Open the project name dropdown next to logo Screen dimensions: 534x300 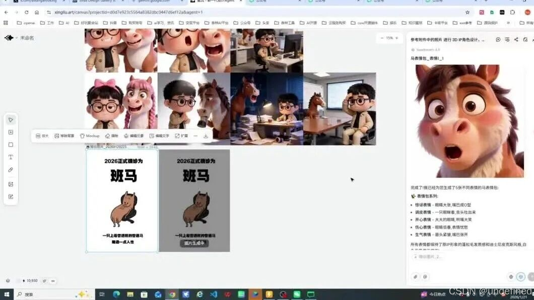(x=16, y=38)
